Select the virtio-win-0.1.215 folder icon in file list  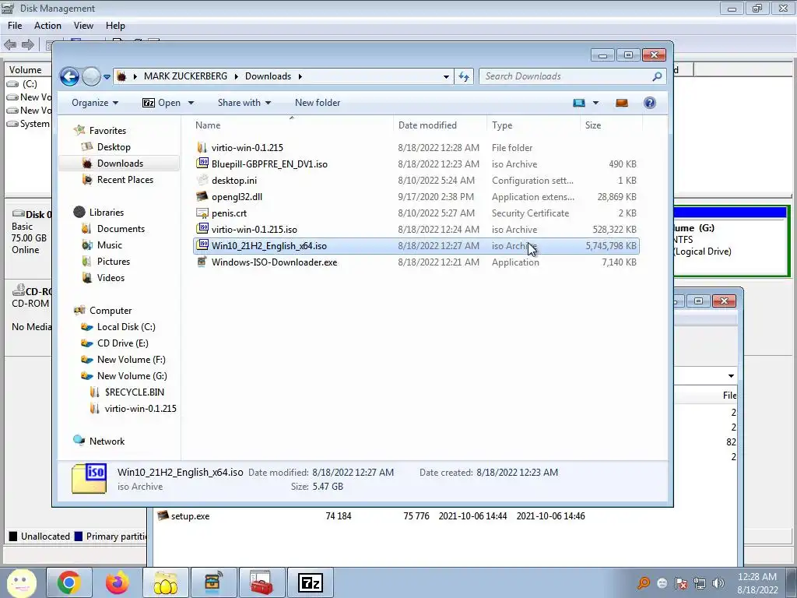[202, 147]
